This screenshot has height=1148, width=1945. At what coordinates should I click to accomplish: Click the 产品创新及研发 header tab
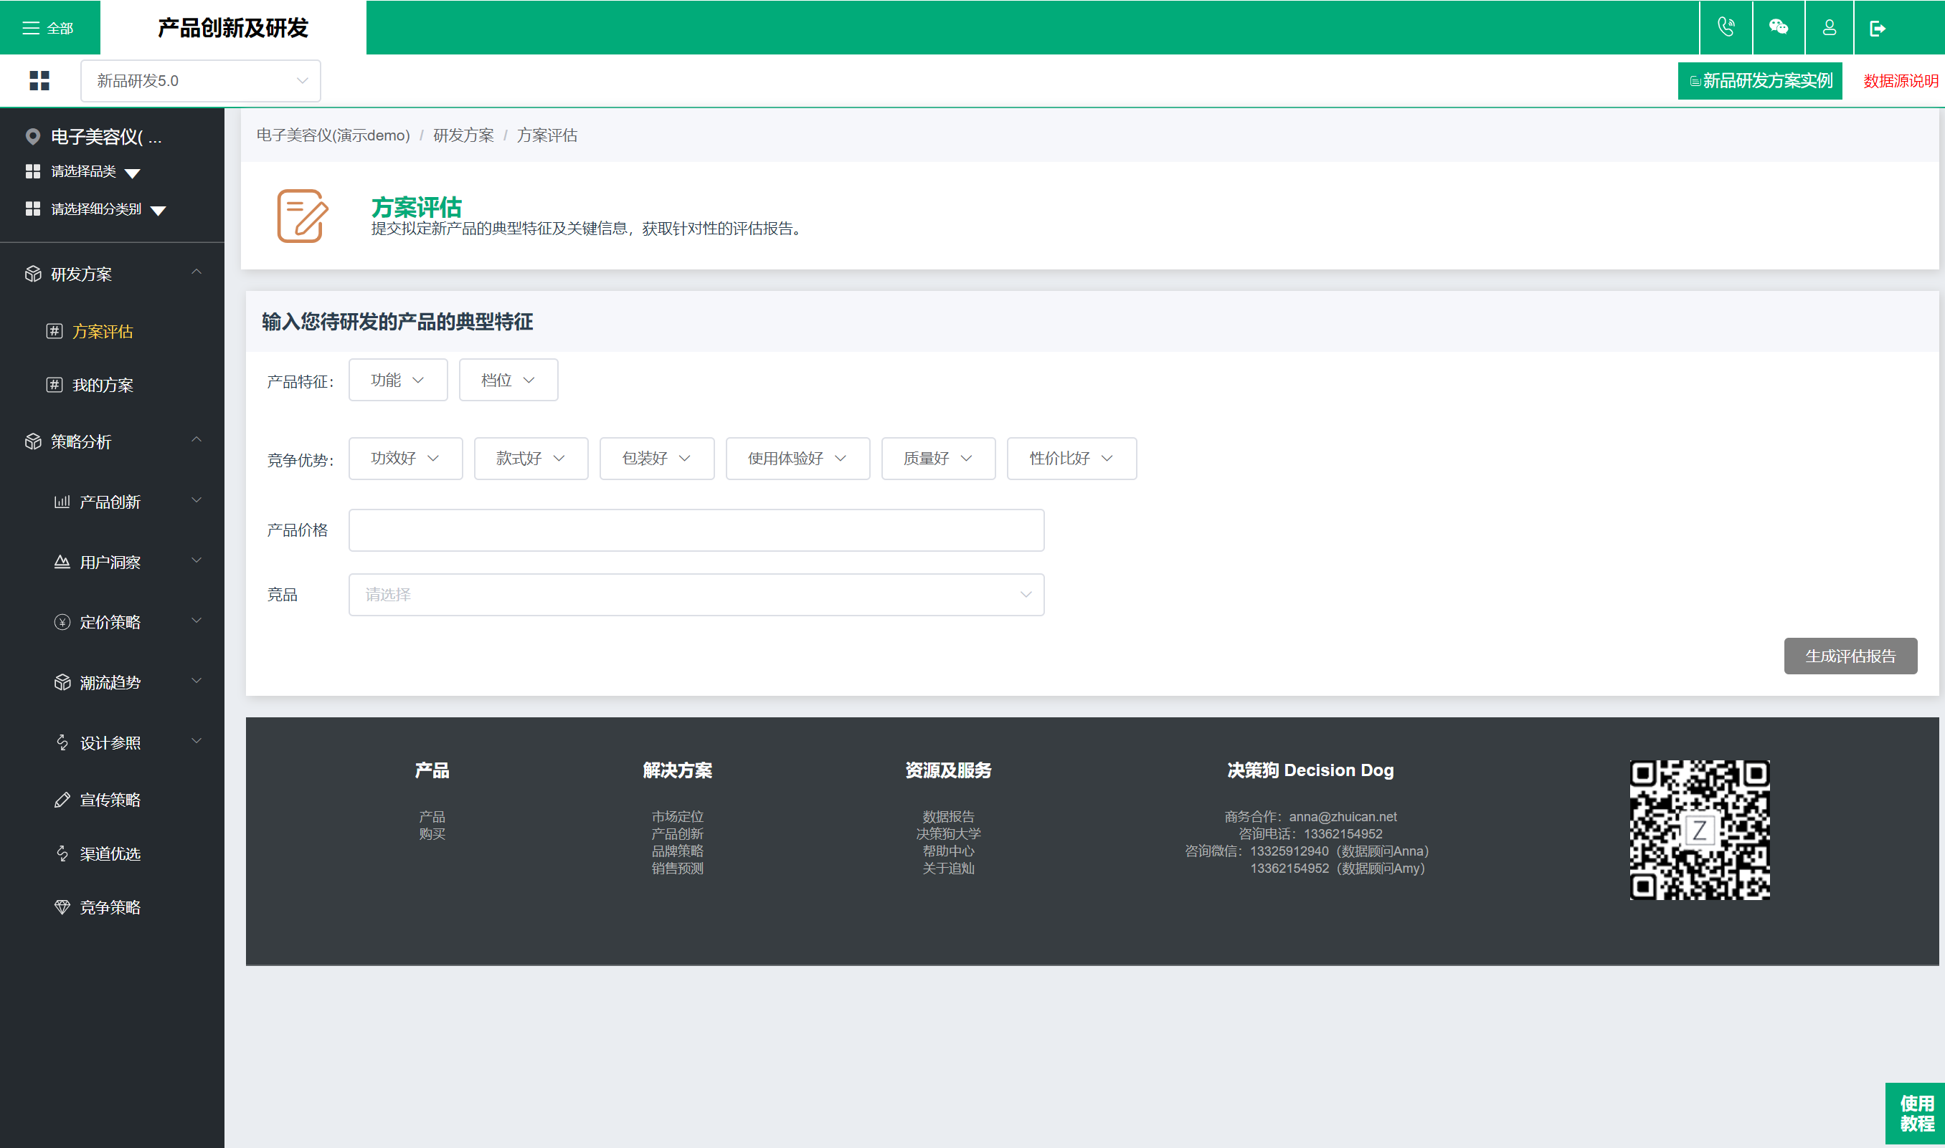click(233, 28)
